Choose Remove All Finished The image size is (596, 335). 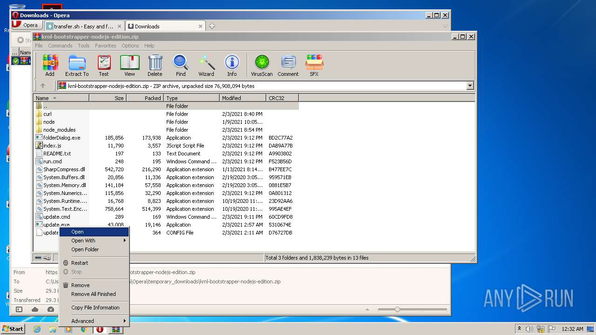click(94, 294)
